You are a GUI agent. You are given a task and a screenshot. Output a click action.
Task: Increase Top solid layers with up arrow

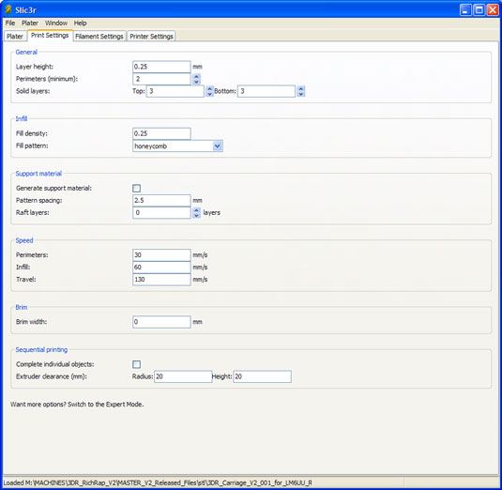tap(209, 89)
